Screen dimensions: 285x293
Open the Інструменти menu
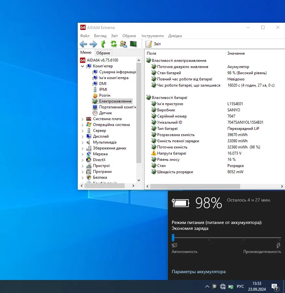coord(152,36)
